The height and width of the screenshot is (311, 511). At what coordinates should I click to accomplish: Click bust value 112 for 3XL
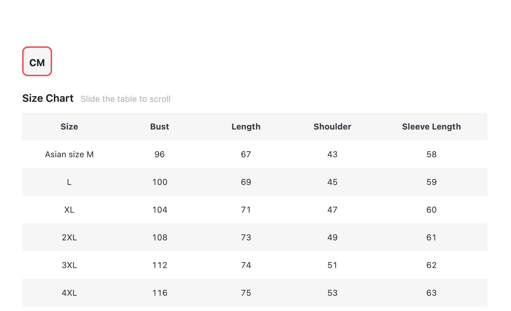point(160,265)
